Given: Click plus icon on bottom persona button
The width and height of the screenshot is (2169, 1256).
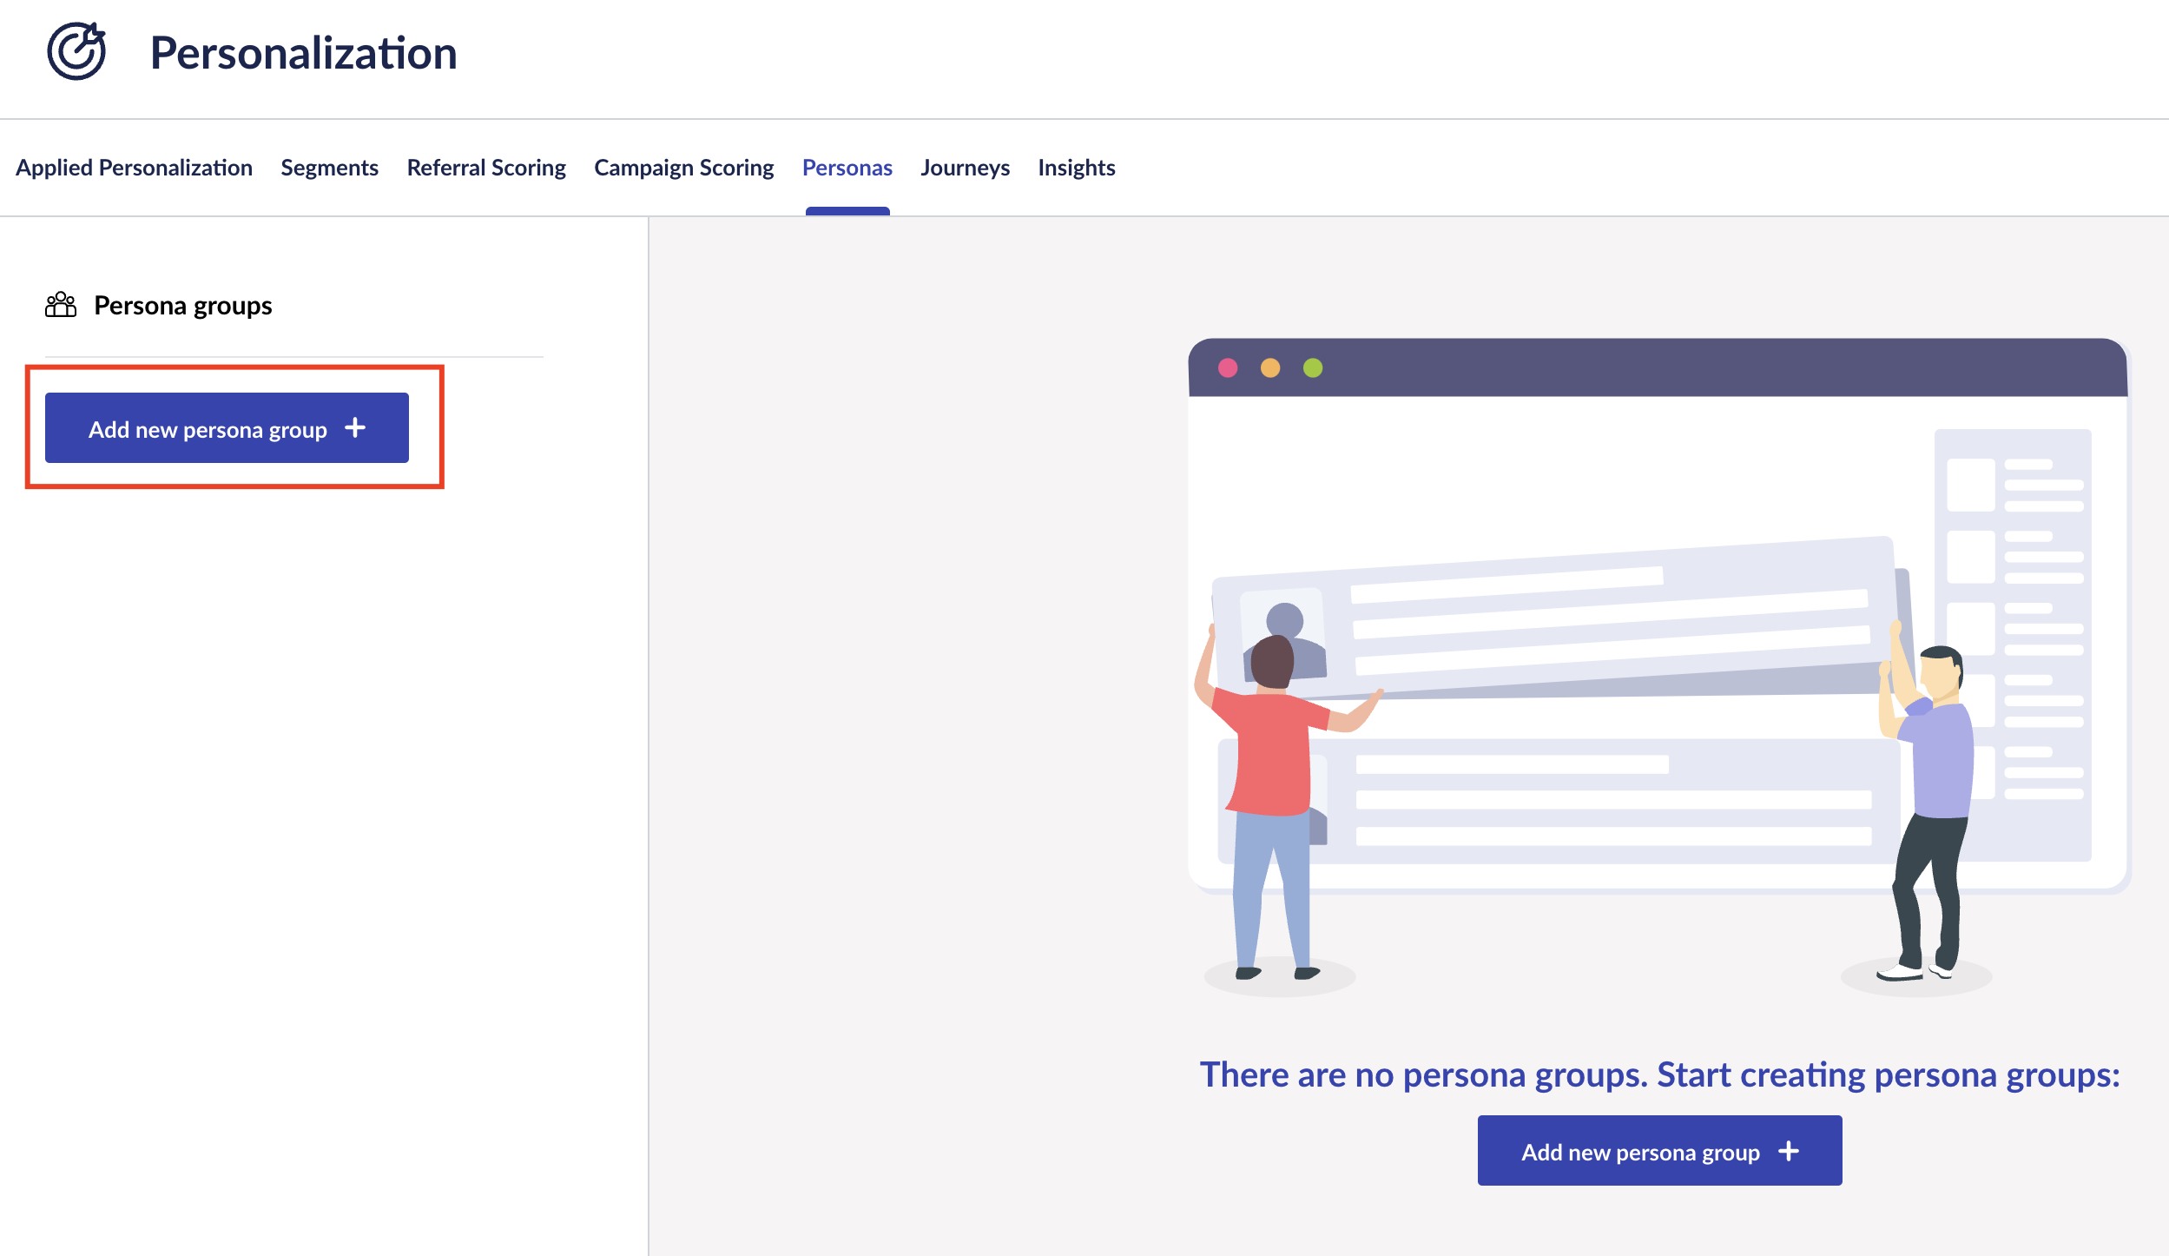Looking at the screenshot, I should (x=1789, y=1151).
